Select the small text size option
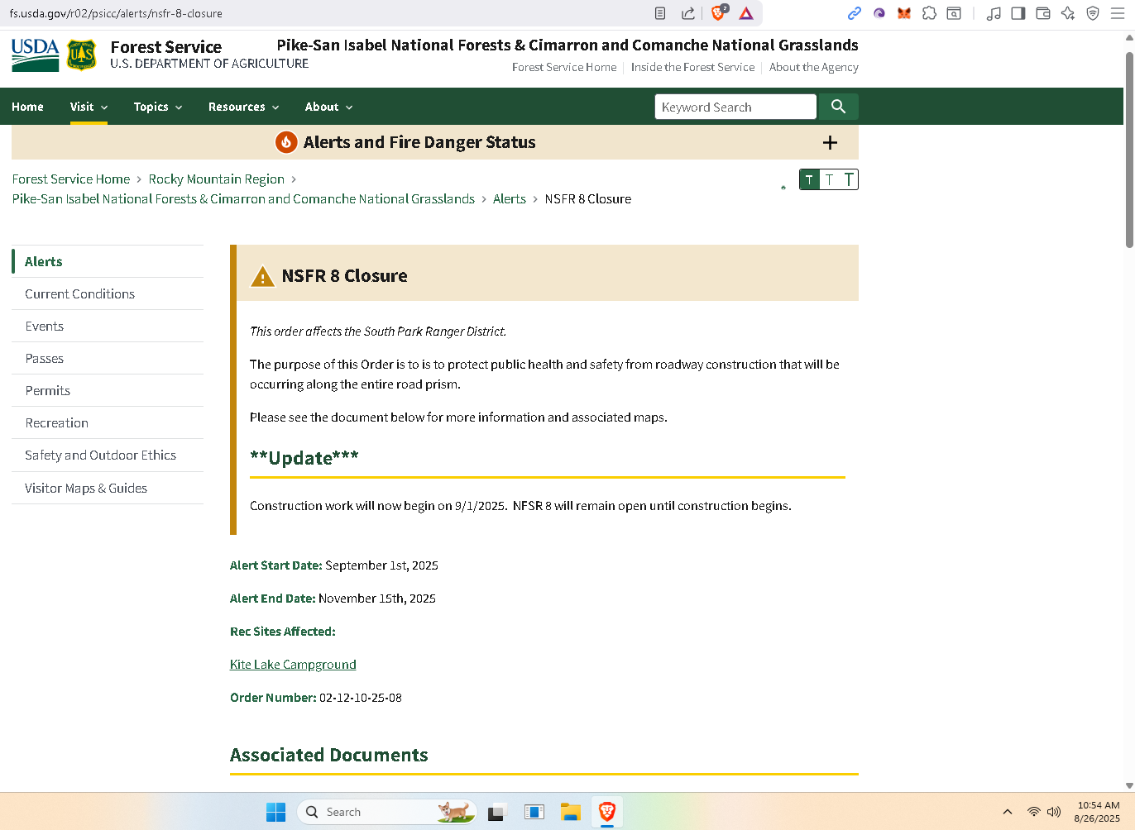 809,179
